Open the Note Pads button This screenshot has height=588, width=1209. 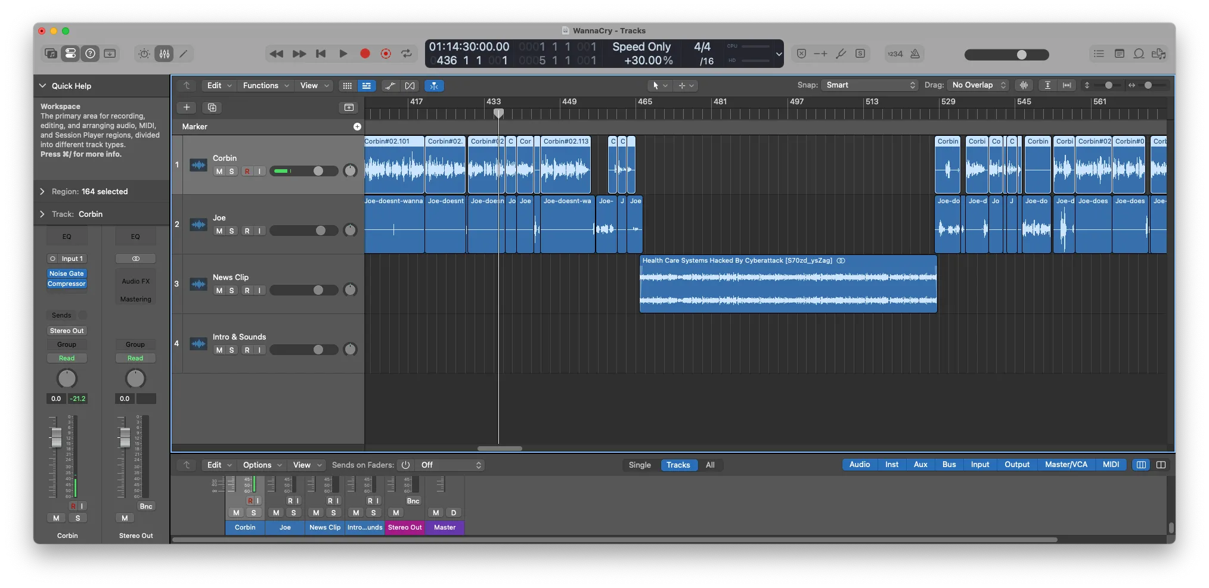(1120, 54)
